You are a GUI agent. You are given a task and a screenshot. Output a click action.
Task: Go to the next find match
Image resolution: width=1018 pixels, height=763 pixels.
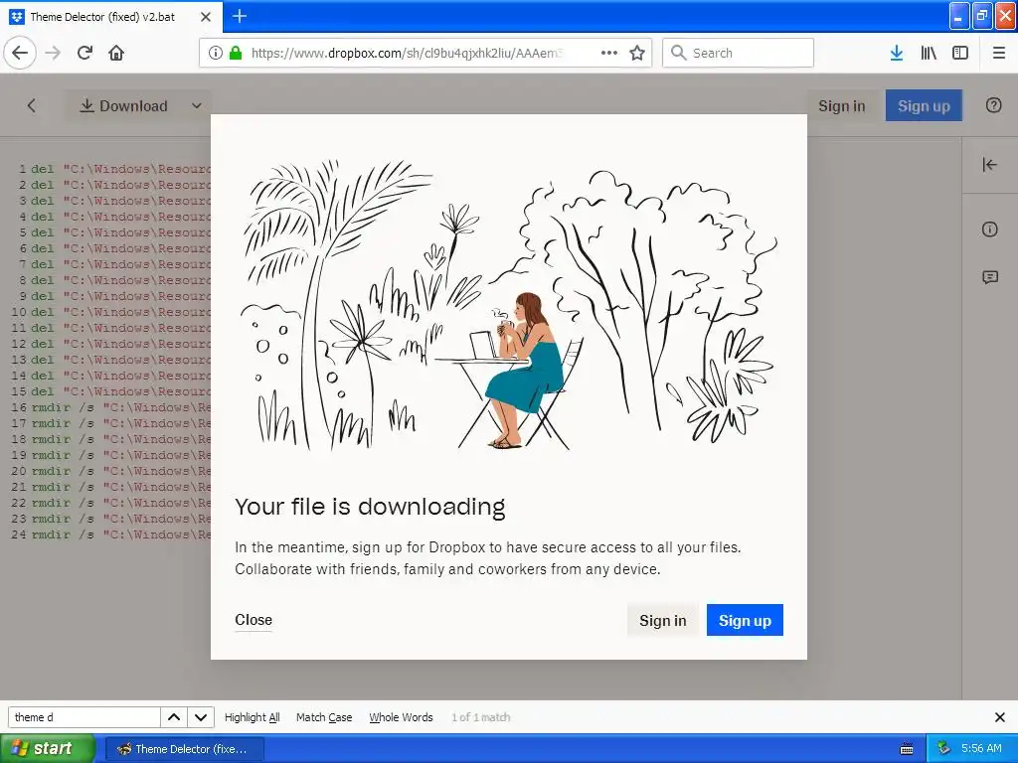201,717
